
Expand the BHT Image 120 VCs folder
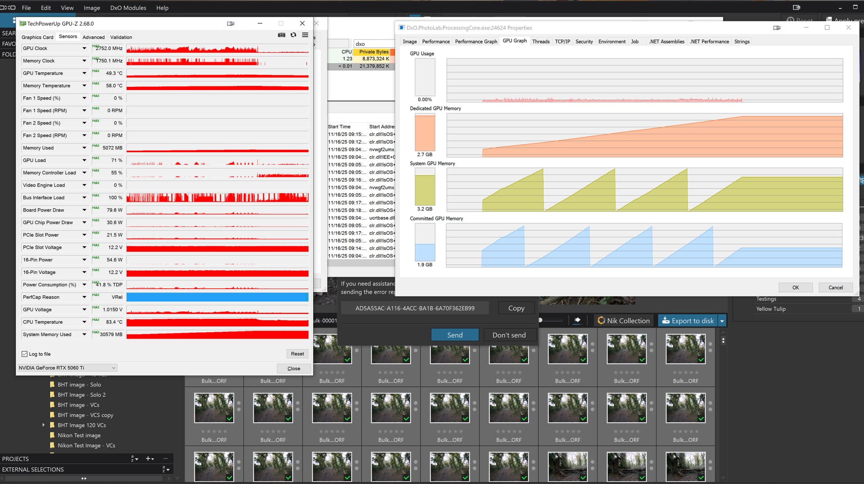click(x=44, y=425)
